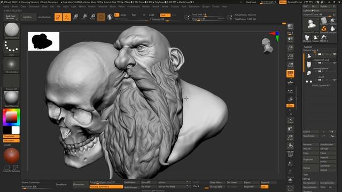Open the current brush thumbnail picker
The image size is (342, 192).
tap(12, 30)
